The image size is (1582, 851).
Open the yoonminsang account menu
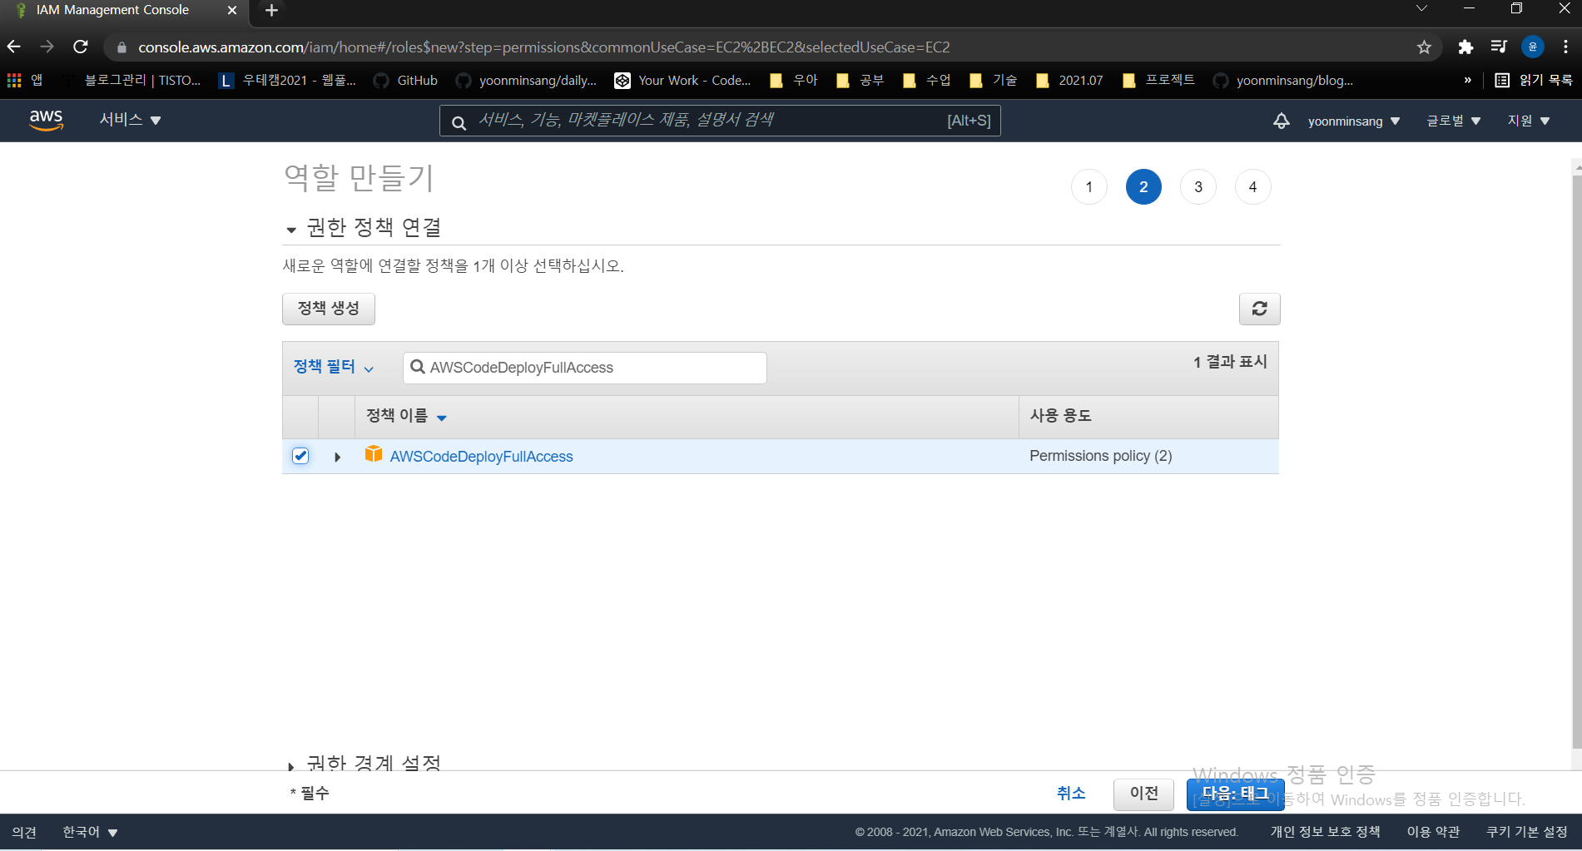point(1354,121)
